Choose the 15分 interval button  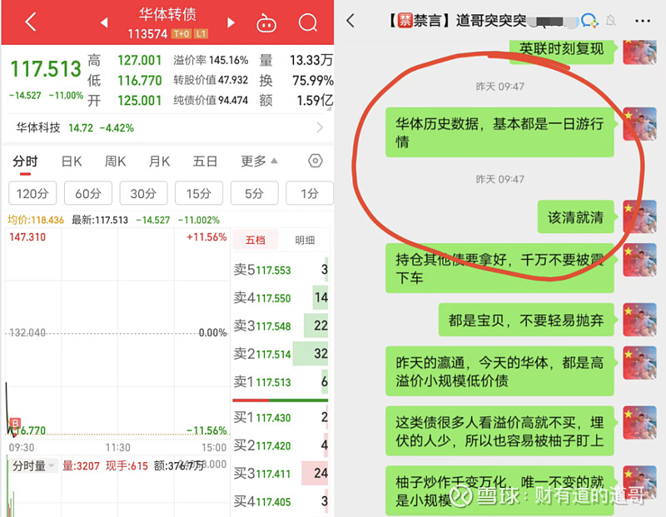click(199, 193)
